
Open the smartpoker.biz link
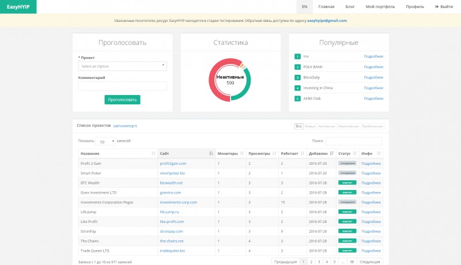click(x=172, y=173)
